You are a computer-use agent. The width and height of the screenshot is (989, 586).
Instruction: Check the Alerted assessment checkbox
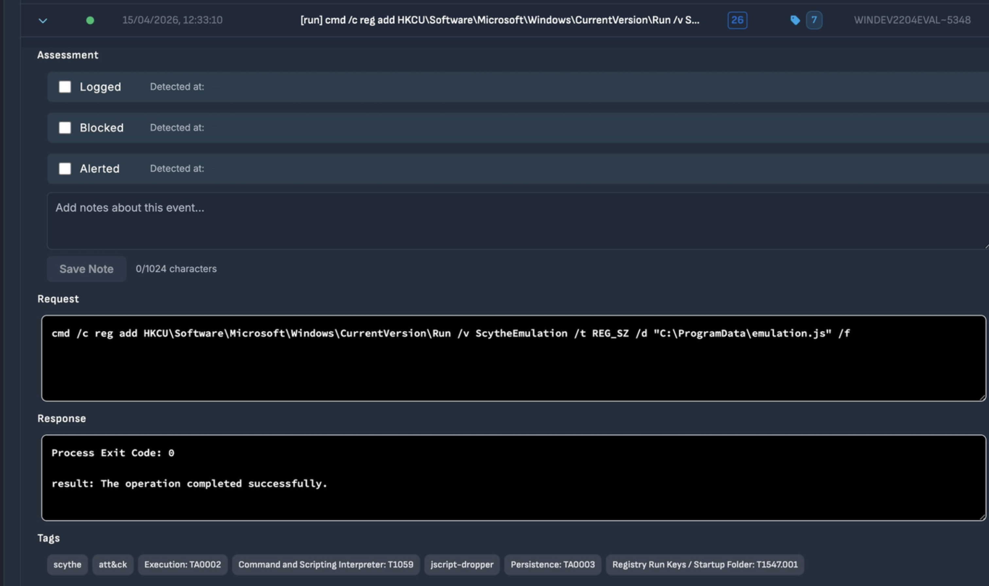coord(65,169)
